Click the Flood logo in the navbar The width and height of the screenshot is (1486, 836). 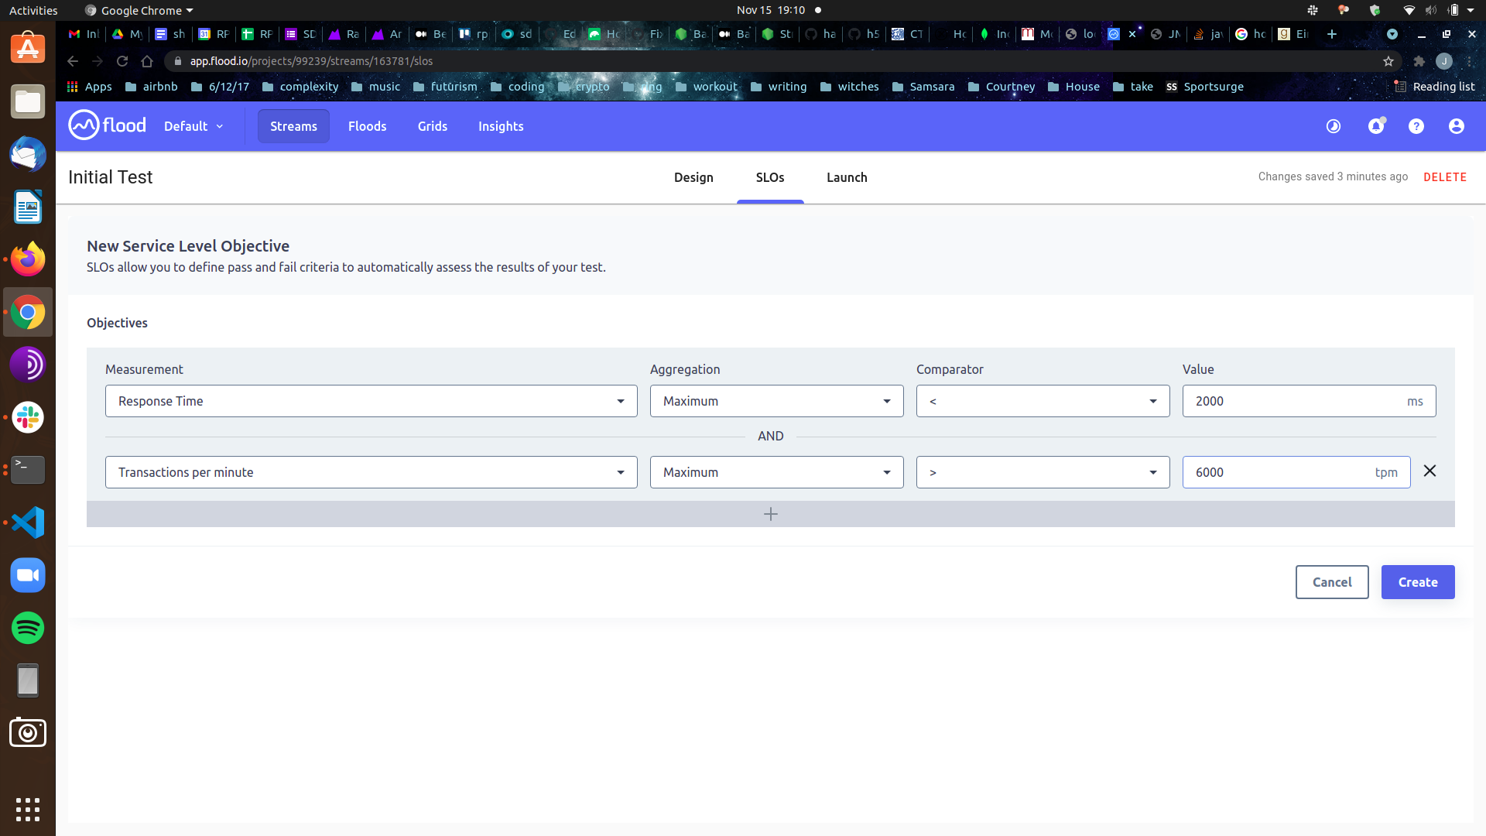click(106, 125)
